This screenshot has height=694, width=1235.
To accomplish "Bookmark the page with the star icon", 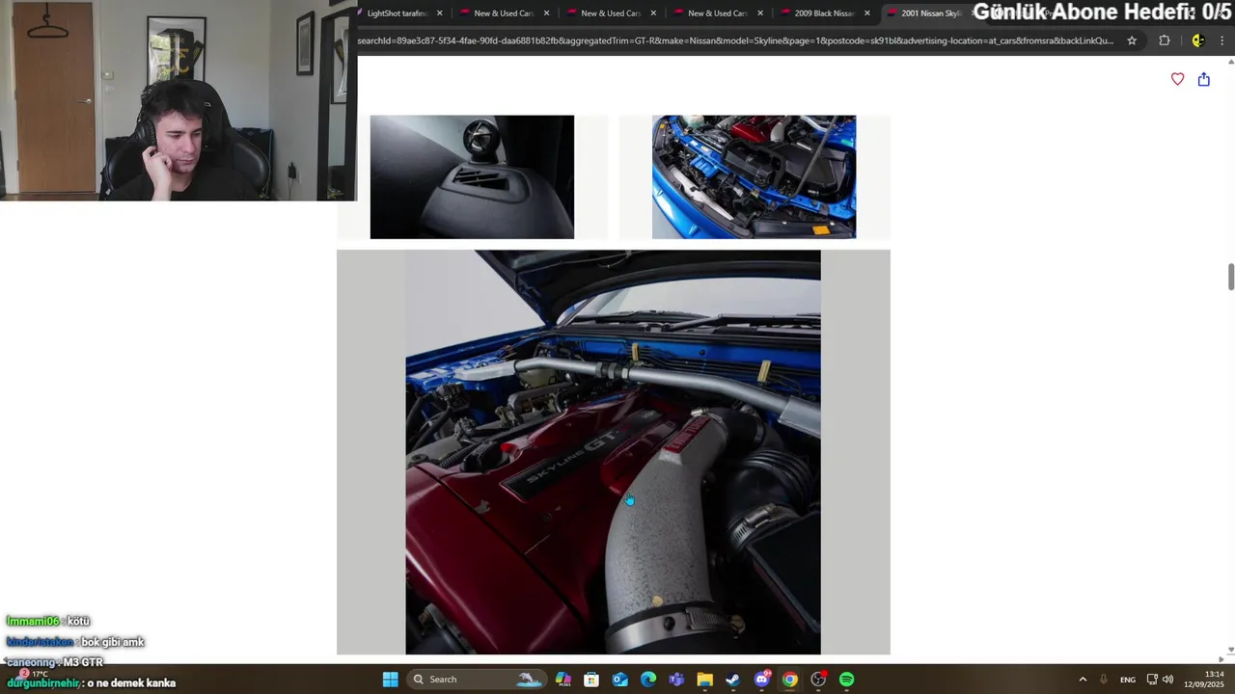I will click(1132, 40).
